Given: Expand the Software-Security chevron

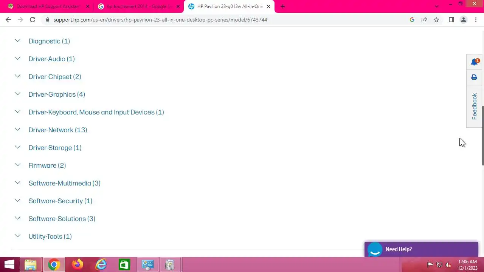Looking at the screenshot, I should pos(17,200).
